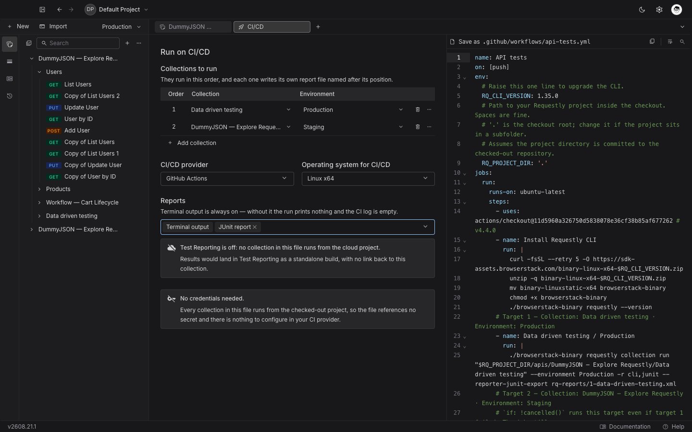This screenshot has height=432, width=692.
Task: Open the Linux x64 operating system dropdown
Action: (368, 179)
